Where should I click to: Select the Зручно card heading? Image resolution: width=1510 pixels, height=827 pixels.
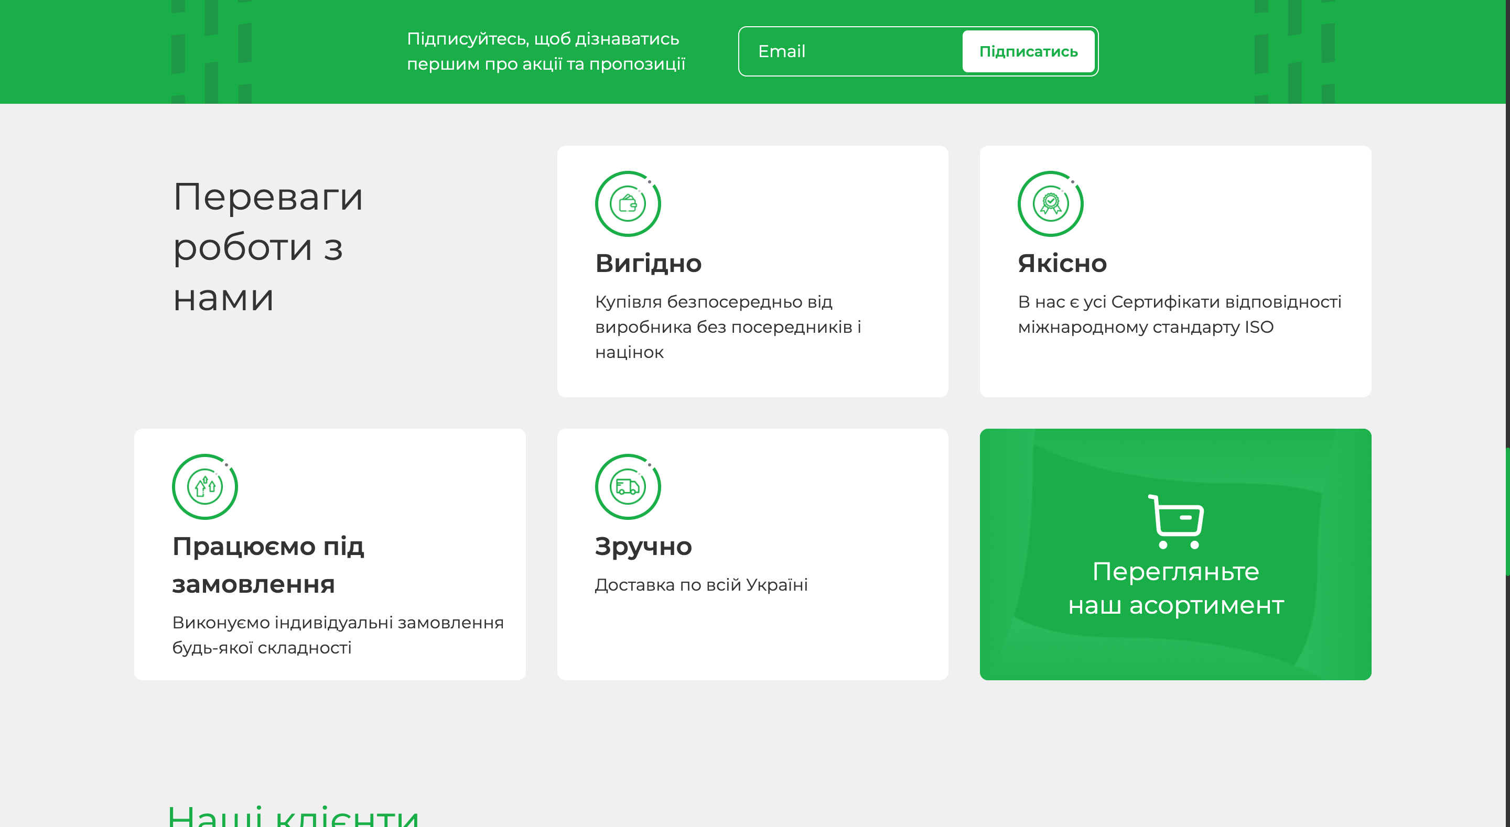pos(643,546)
